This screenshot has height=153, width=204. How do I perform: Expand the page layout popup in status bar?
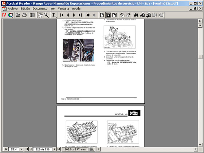(92, 149)
